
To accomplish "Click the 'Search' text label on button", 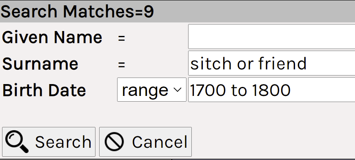I will (63, 142).
